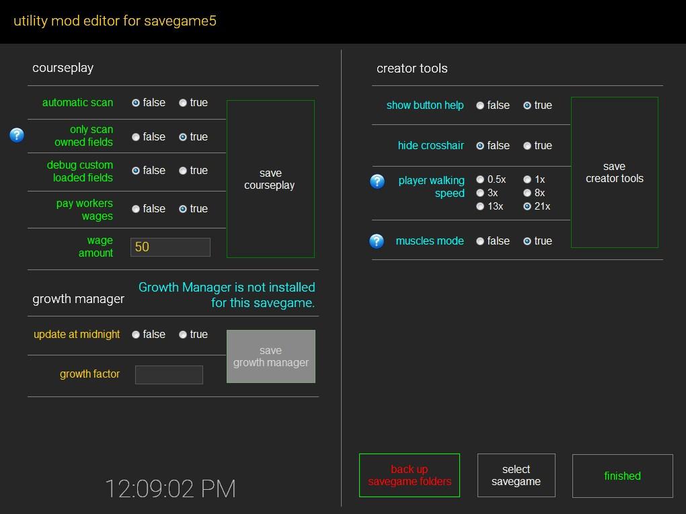Viewport: 686px width, 514px height.
Task: Open the help icon for muscles mode
Action: click(377, 241)
